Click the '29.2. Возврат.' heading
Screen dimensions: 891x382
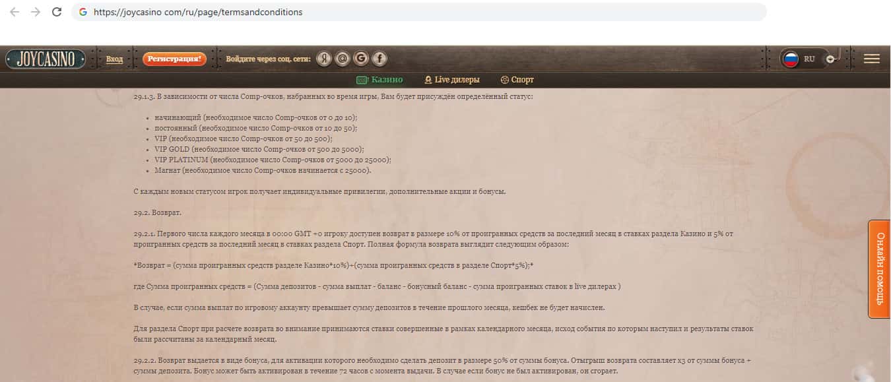(x=157, y=213)
